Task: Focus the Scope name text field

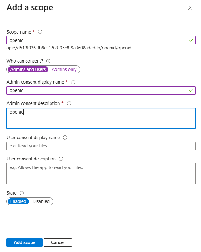Action: pos(101,40)
